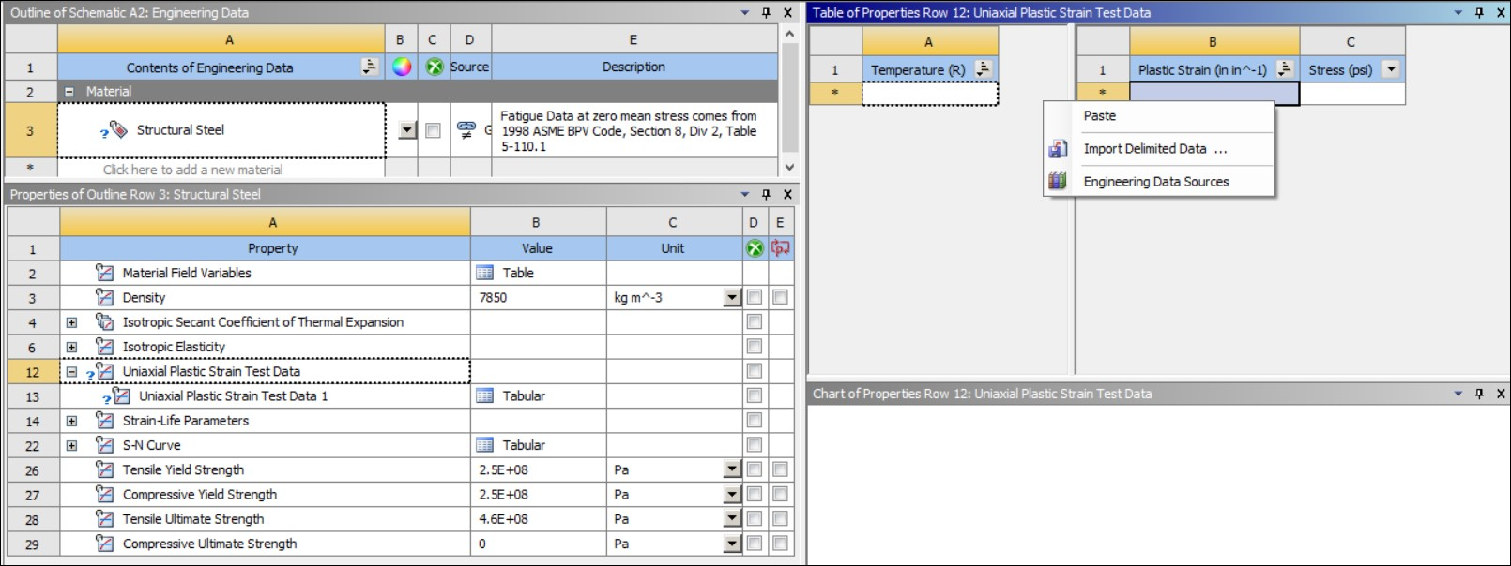Select the Value column header in properties
This screenshot has height=566, width=1511.
tap(538, 248)
